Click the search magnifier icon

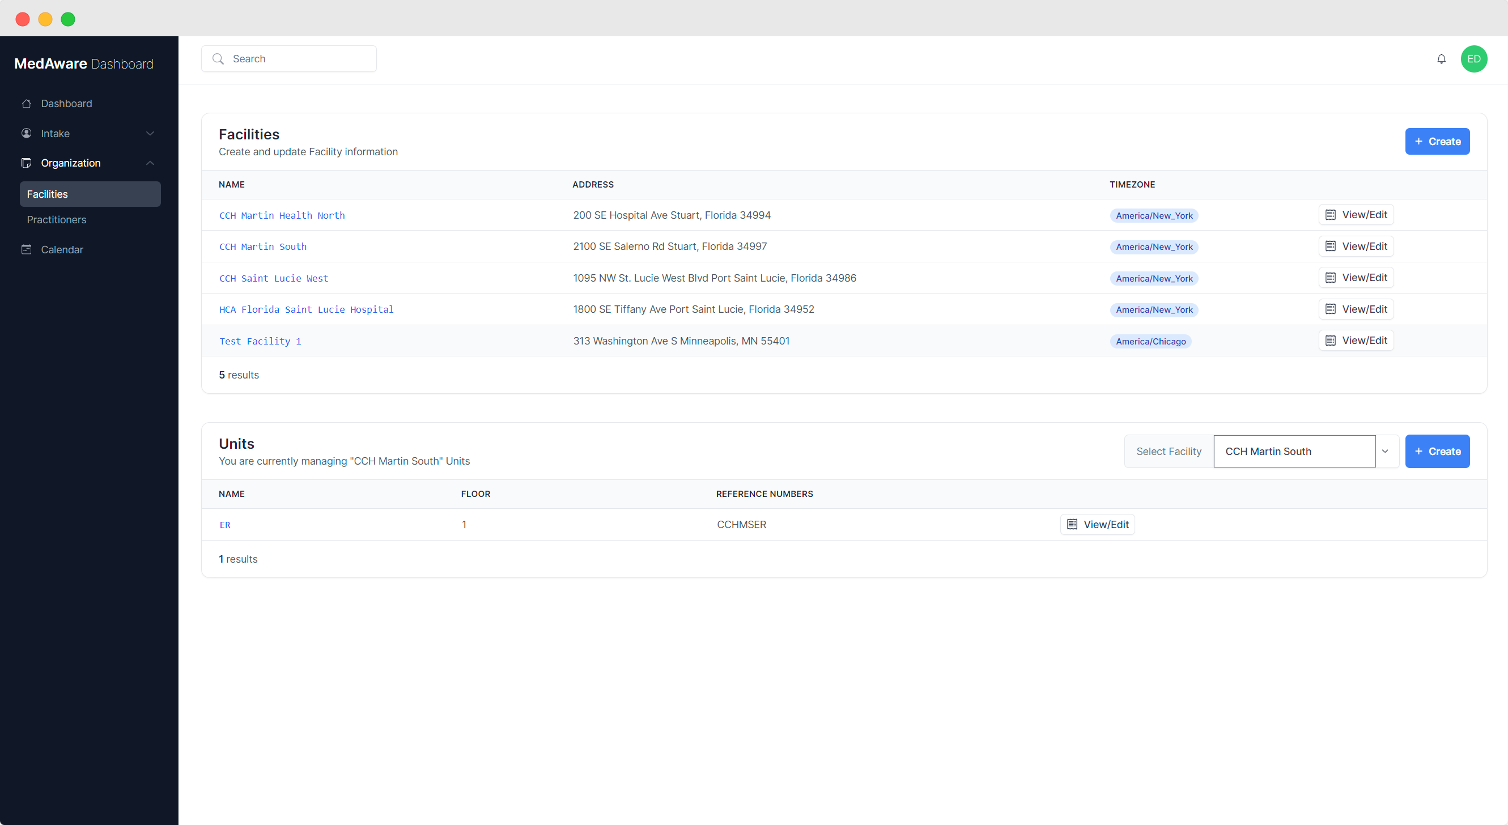tap(218, 58)
